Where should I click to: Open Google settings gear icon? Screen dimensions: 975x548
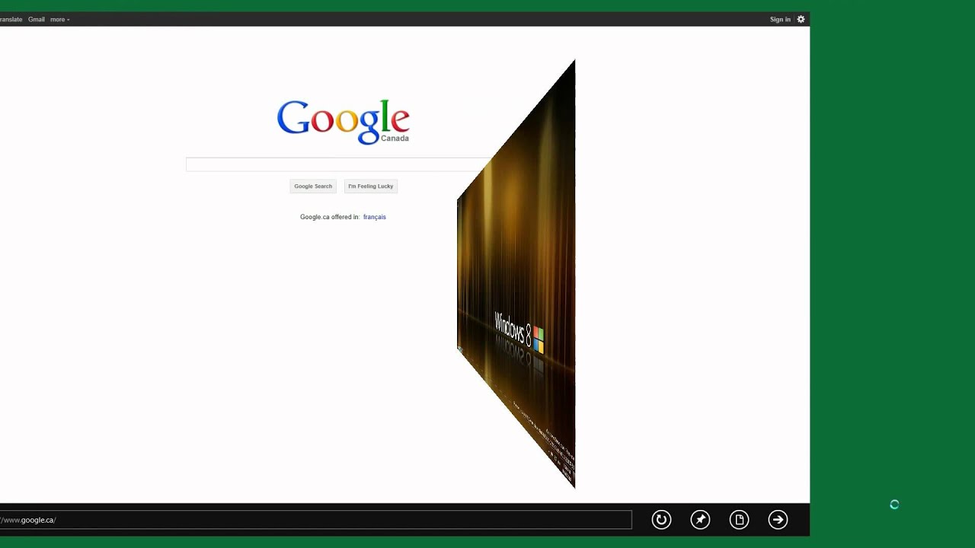pos(801,19)
